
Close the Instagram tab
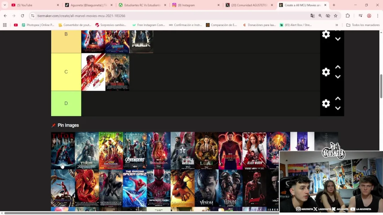[x=218, y=5]
